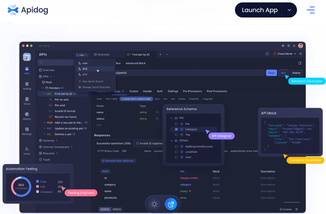Click the help question mark icon
This screenshot has height=214, width=326.
pyautogui.click(x=289, y=46)
